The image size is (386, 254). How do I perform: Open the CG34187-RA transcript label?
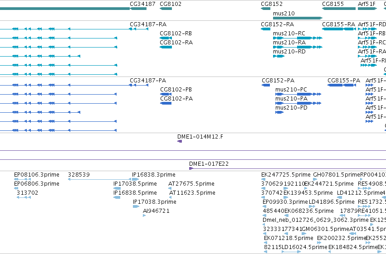coord(148,24)
